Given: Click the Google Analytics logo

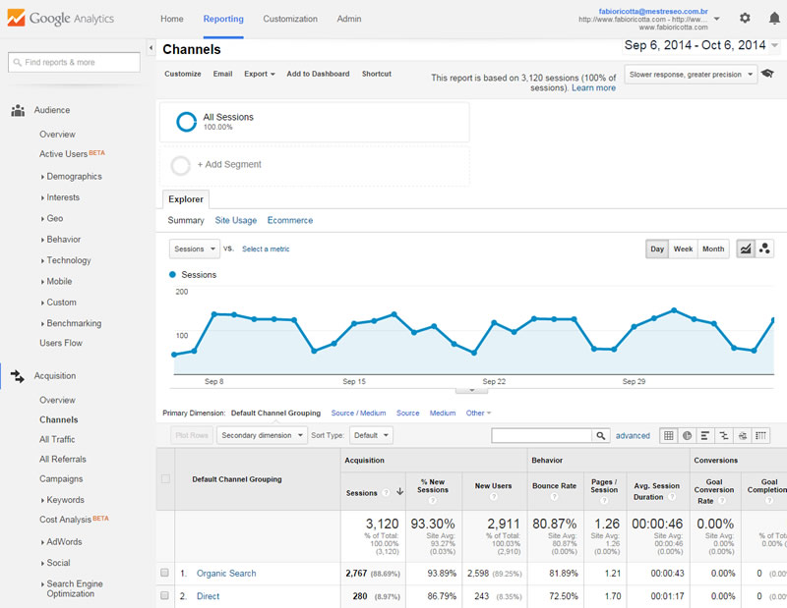Looking at the screenshot, I should pyautogui.click(x=61, y=19).
